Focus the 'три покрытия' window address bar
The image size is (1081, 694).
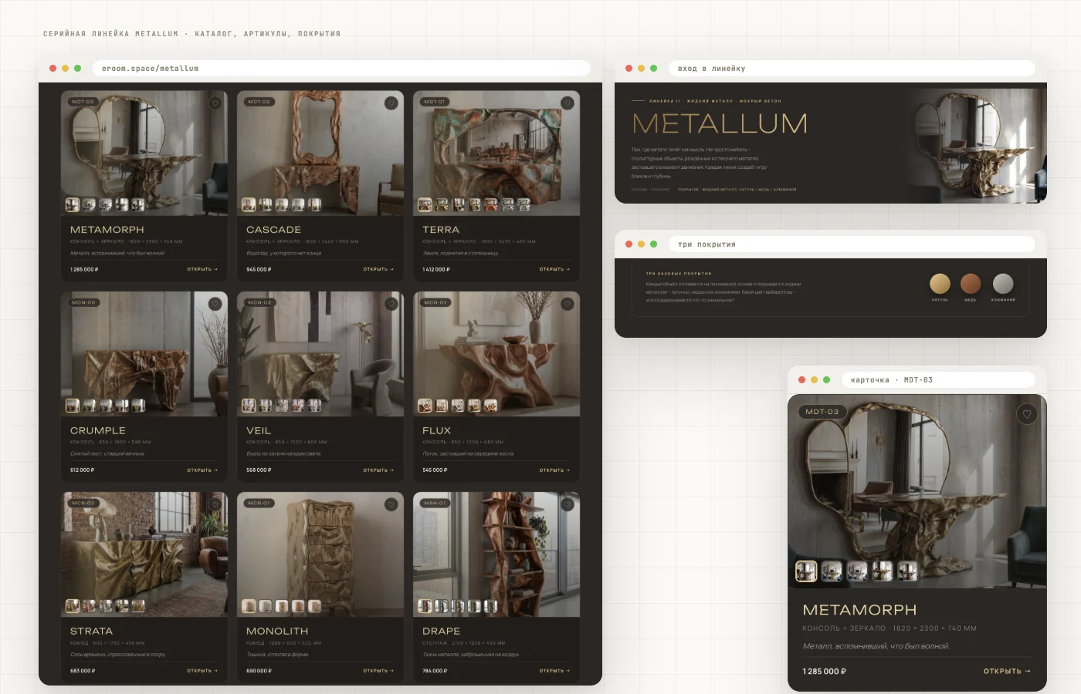[x=852, y=244]
